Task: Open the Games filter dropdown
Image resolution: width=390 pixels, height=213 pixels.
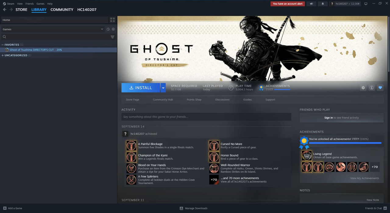Action: coord(52,29)
